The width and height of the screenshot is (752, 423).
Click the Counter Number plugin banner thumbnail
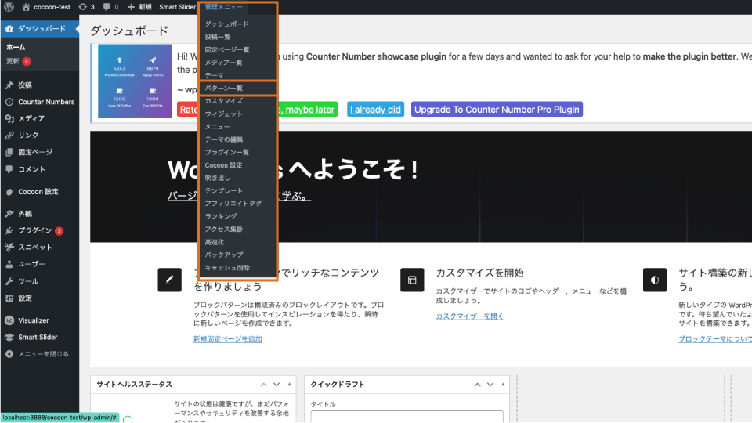tap(135, 81)
